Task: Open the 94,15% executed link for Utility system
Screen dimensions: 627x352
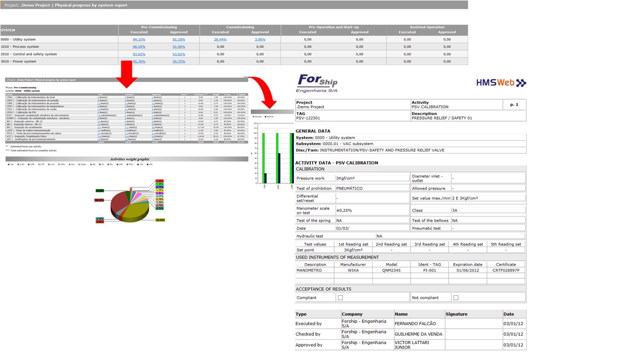Action: click(139, 39)
